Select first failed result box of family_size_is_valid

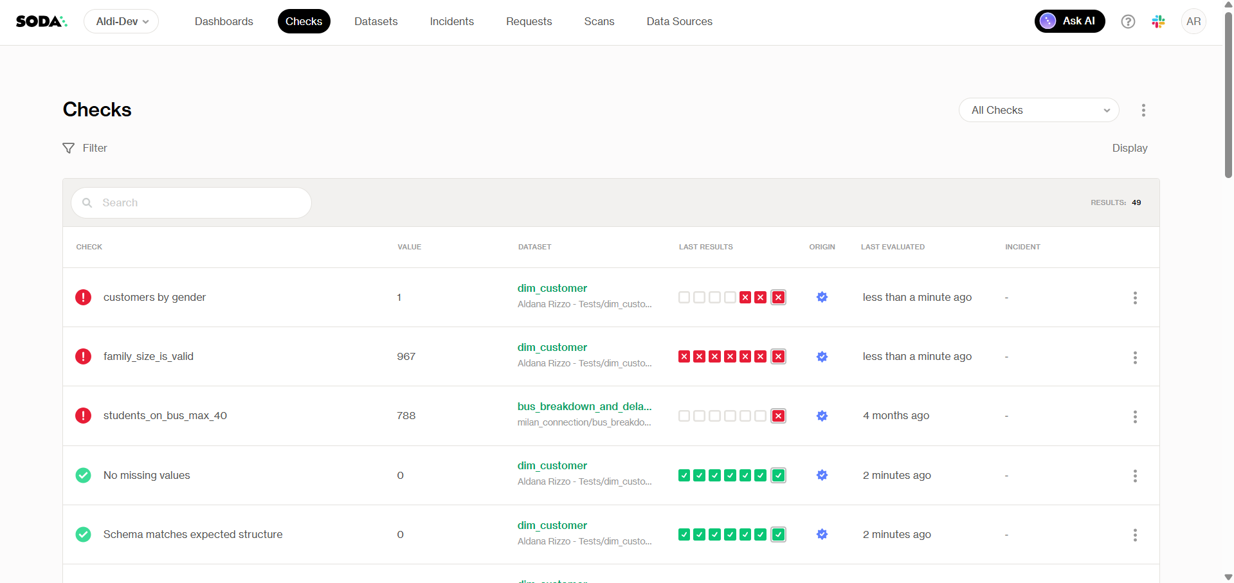(684, 357)
